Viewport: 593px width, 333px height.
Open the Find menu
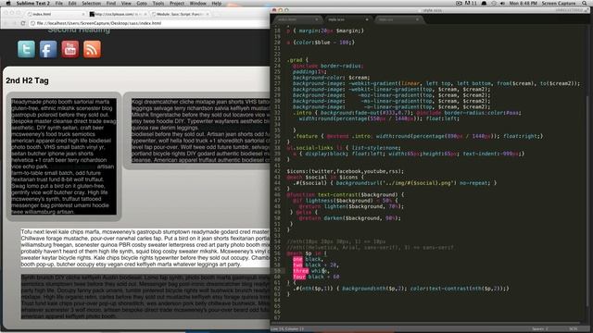coord(111,3)
